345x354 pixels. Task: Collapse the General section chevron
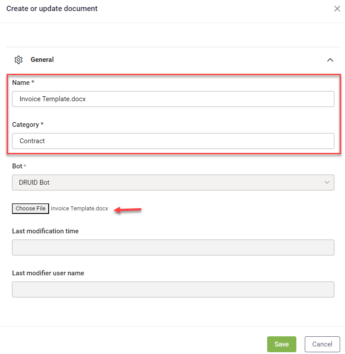(x=330, y=60)
